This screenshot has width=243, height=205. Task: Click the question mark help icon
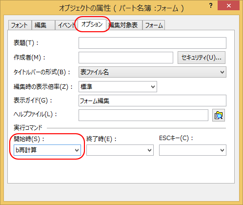[211, 6]
